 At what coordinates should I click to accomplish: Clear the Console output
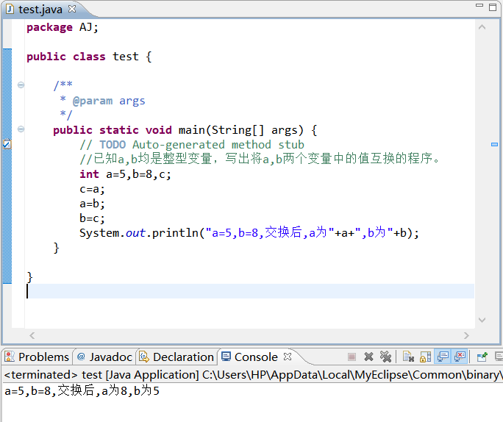click(x=408, y=357)
